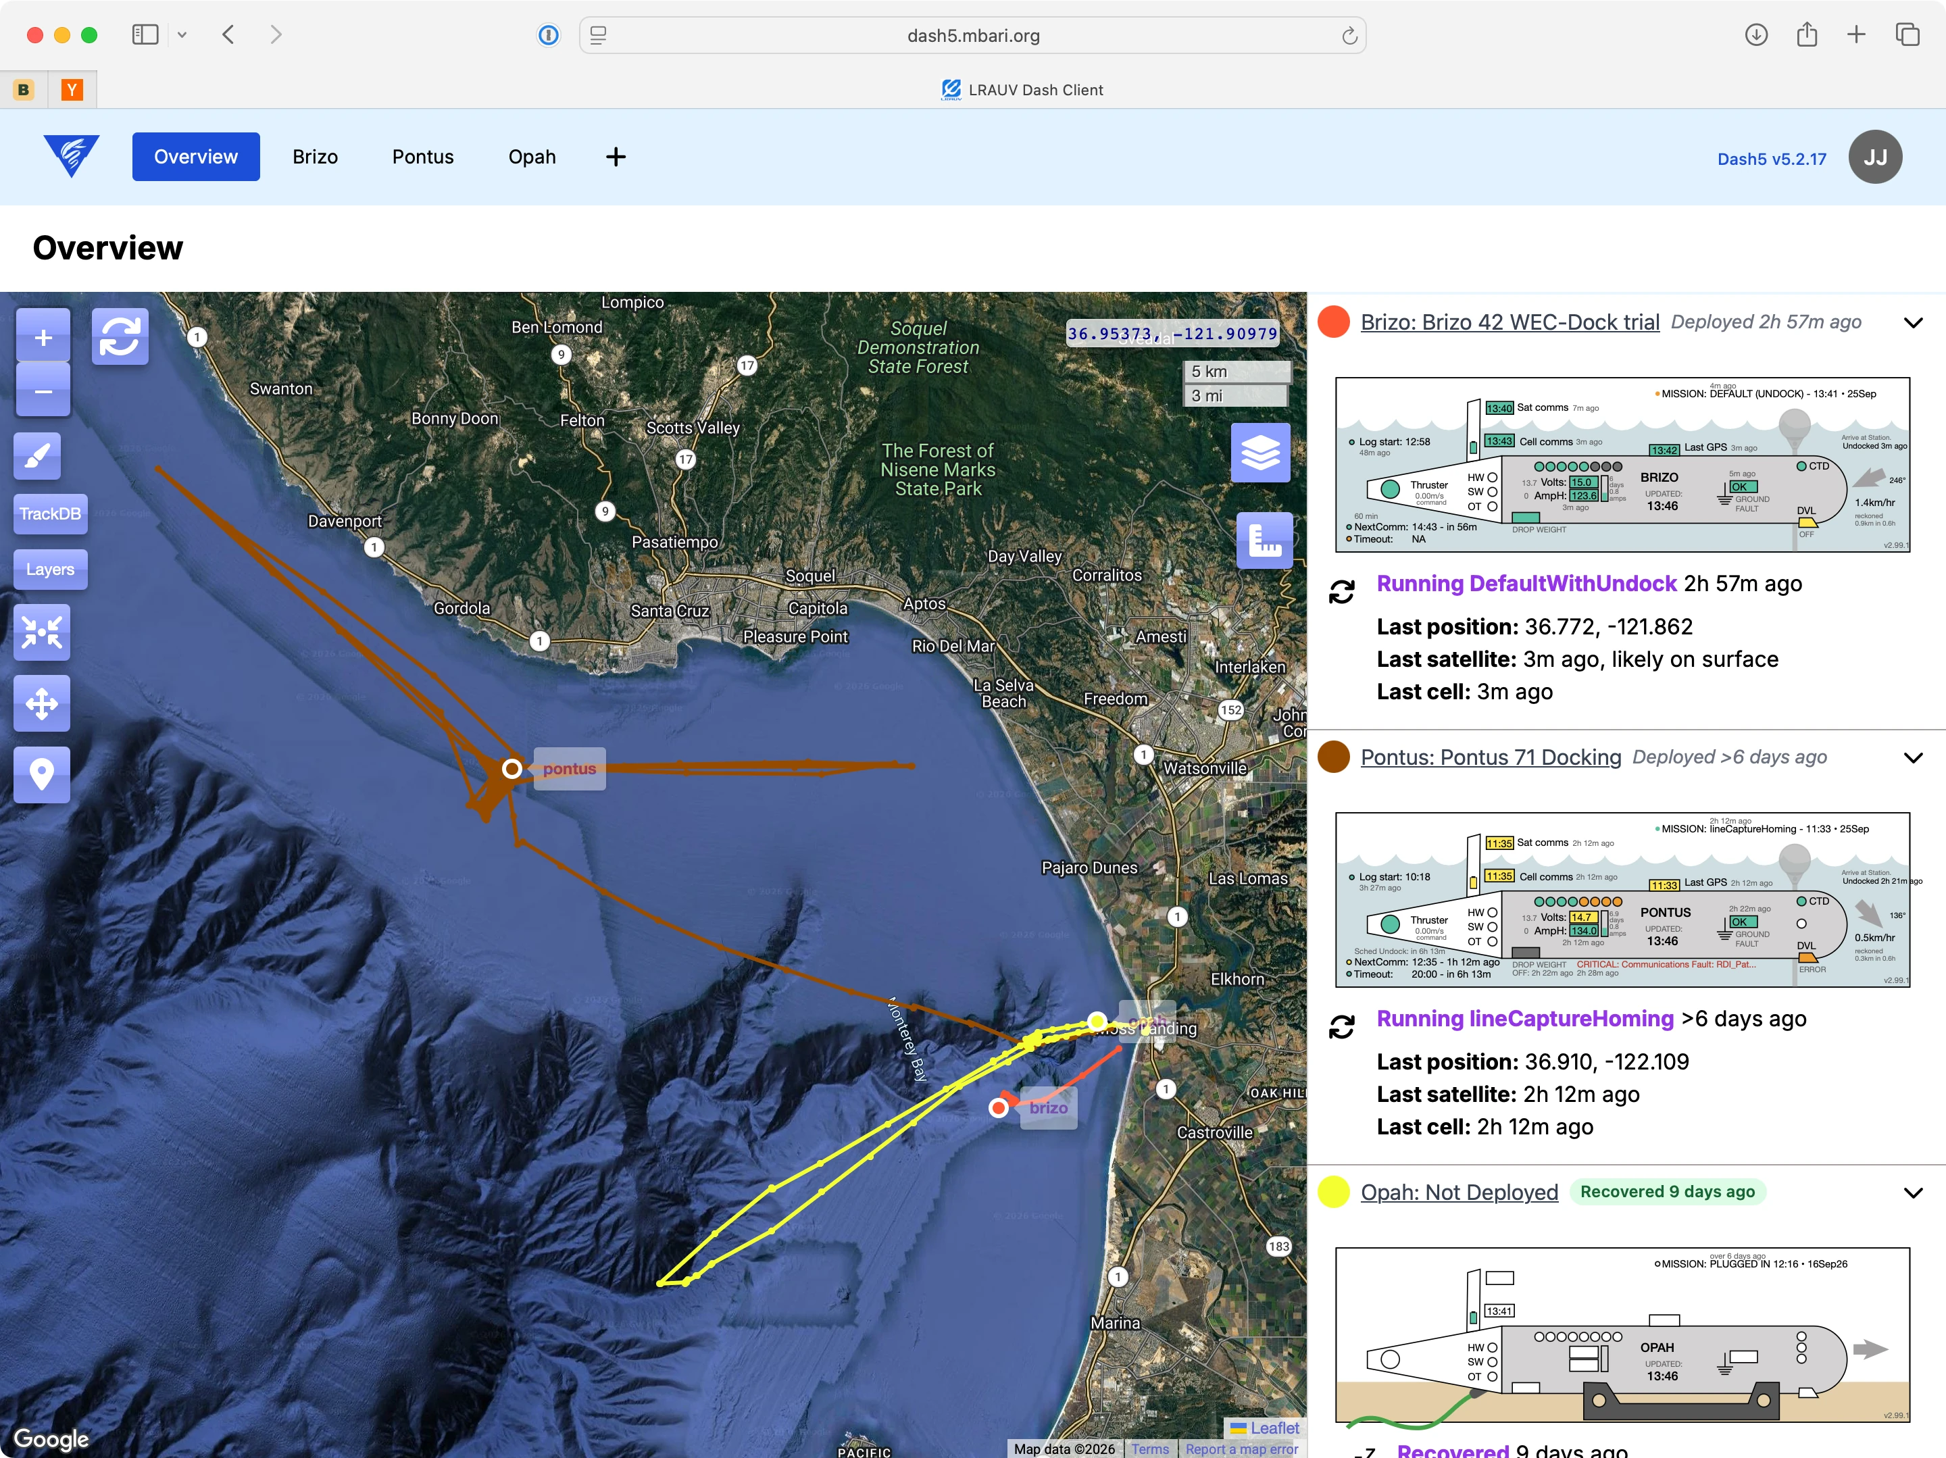Select the ruler measure tool
The width and height of the screenshot is (1946, 1458).
pos(1264,541)
